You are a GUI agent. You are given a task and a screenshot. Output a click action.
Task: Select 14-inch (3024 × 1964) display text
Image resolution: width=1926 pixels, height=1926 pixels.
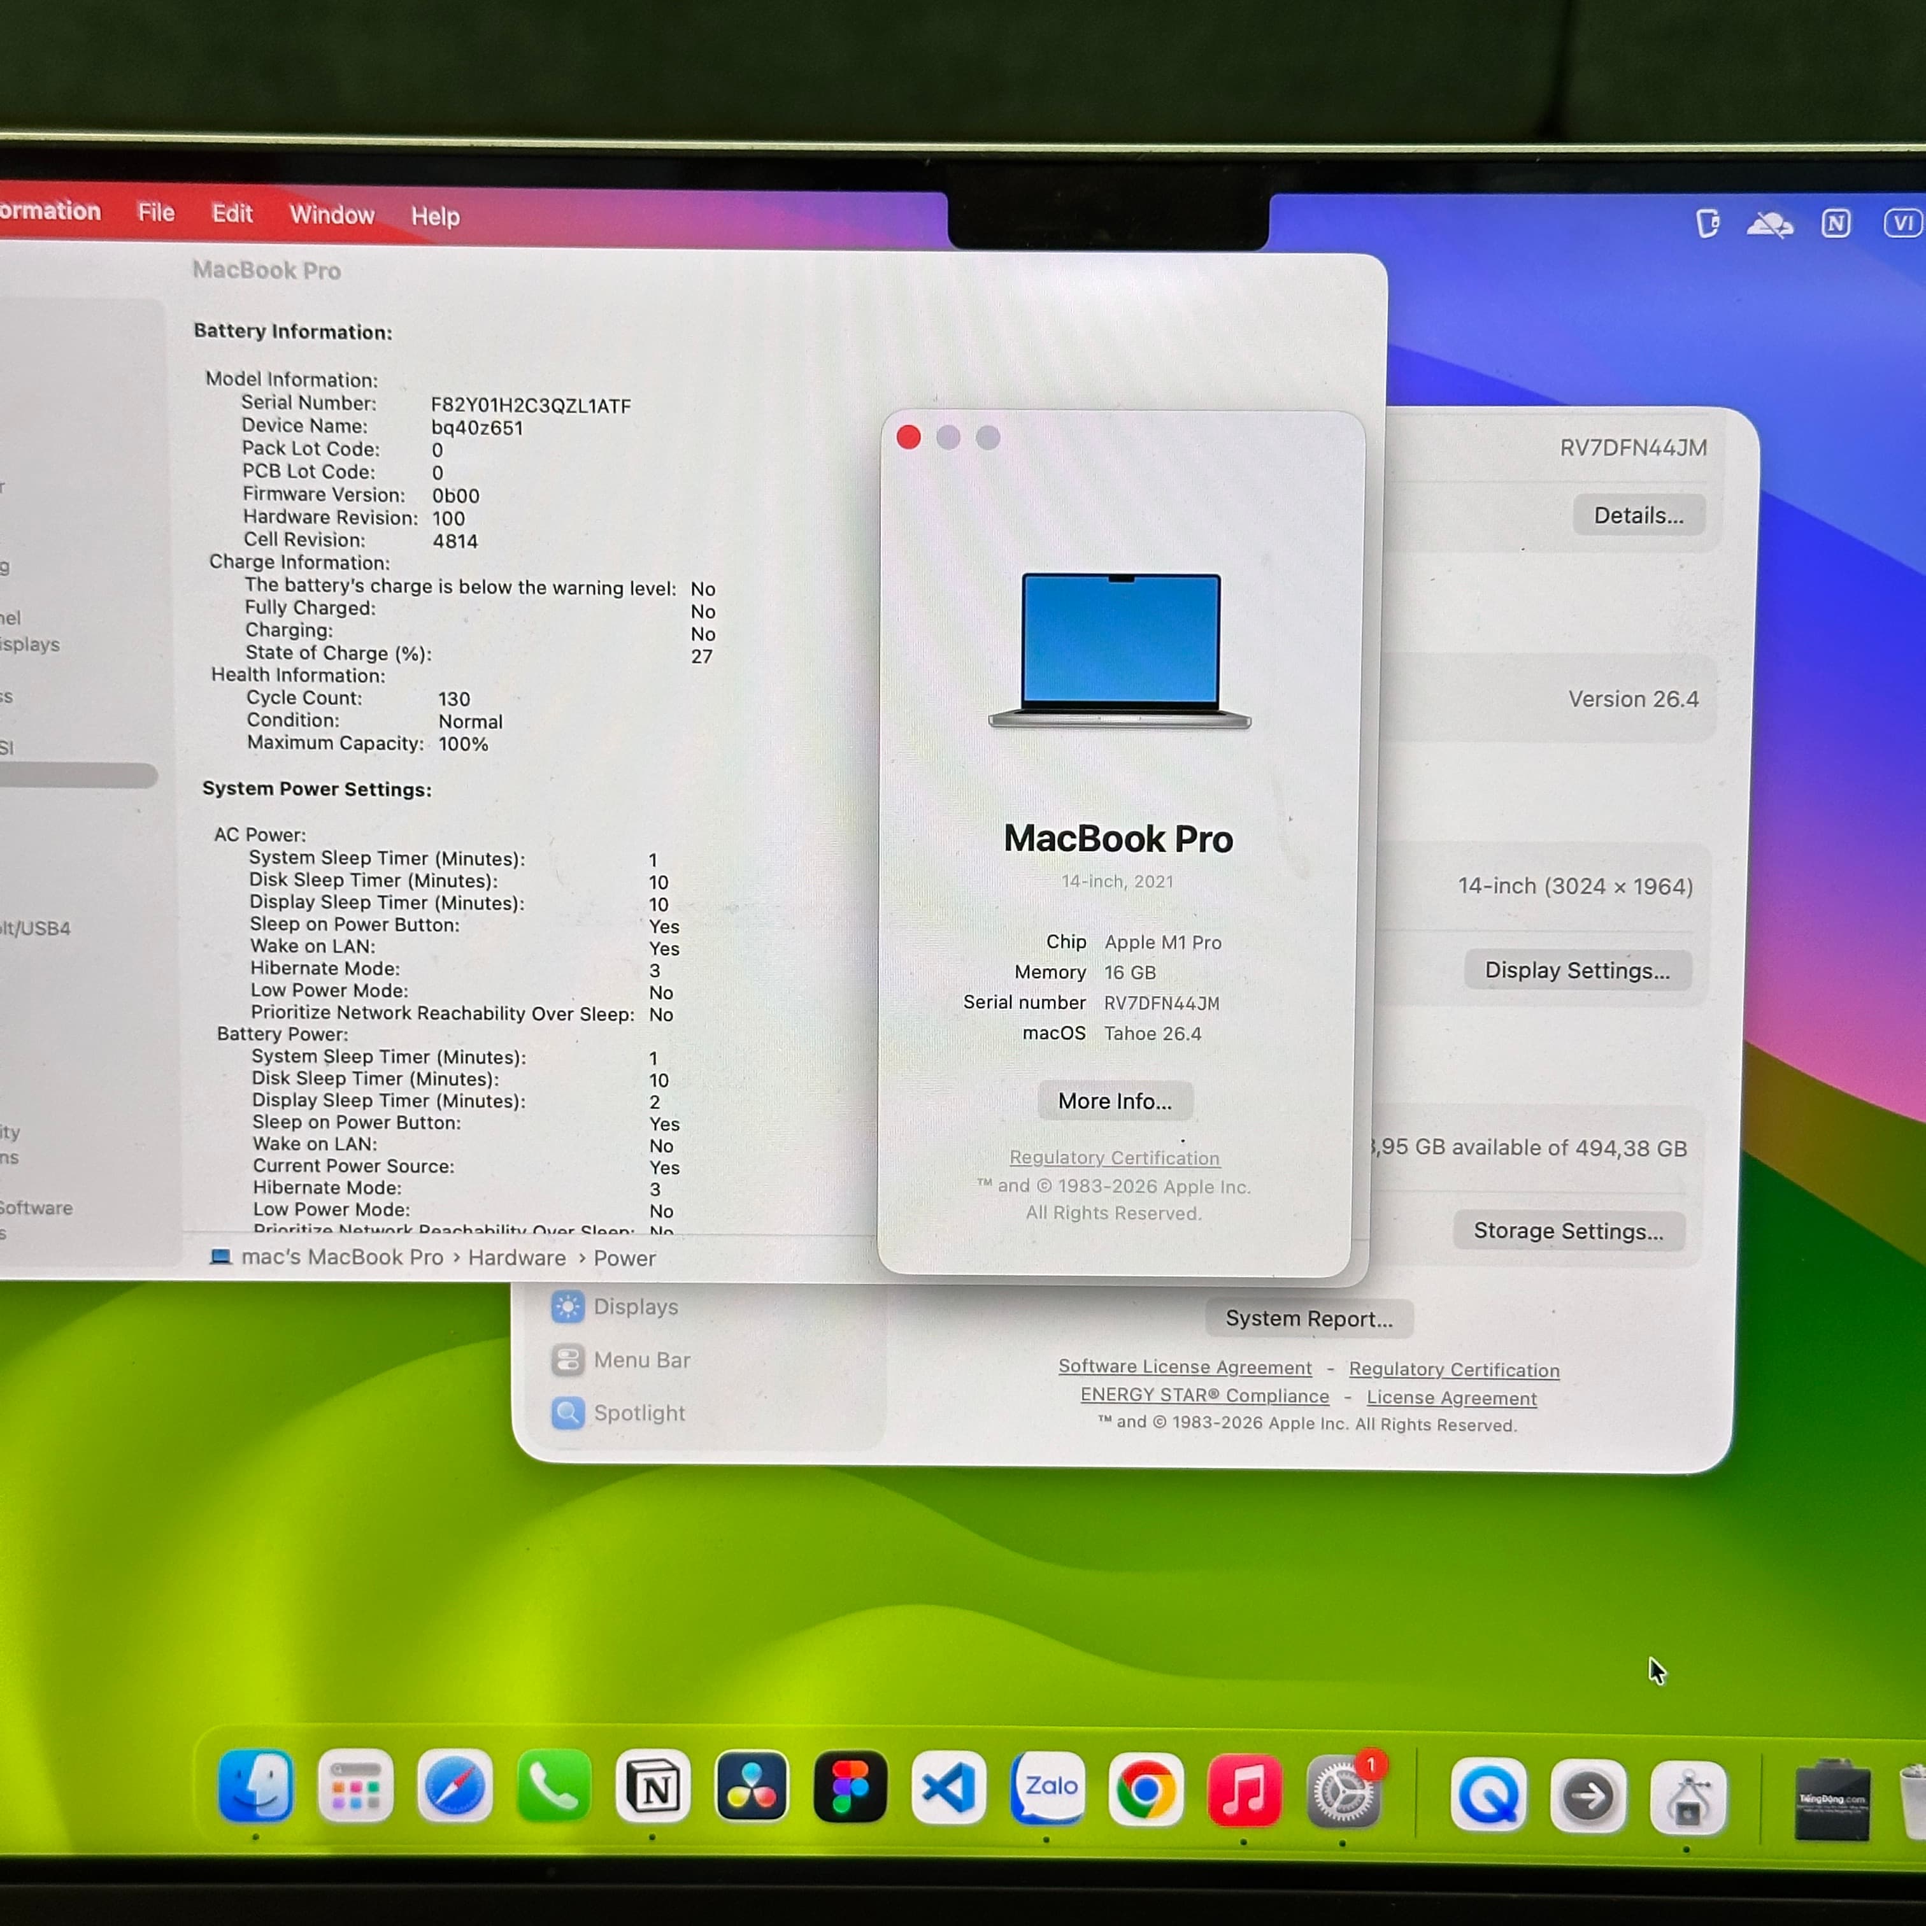1575,885
